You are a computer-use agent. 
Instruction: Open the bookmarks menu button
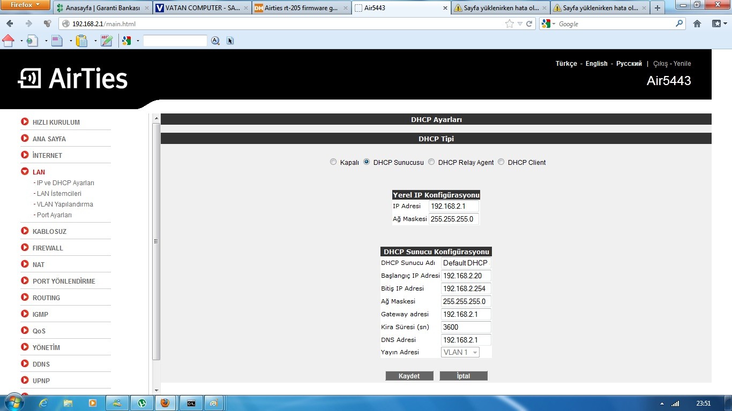tap(719, 24)
